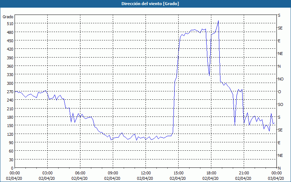Select the N compass label beside the 360 gridline

279,66
